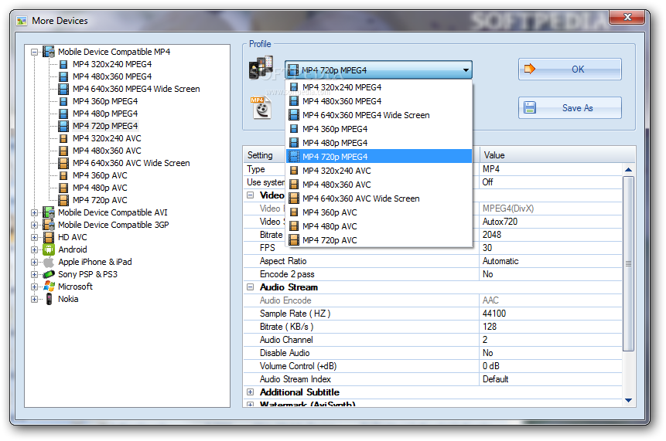
Task: Expand the Additional Subtitle group
Action: (x=250, y=392)
